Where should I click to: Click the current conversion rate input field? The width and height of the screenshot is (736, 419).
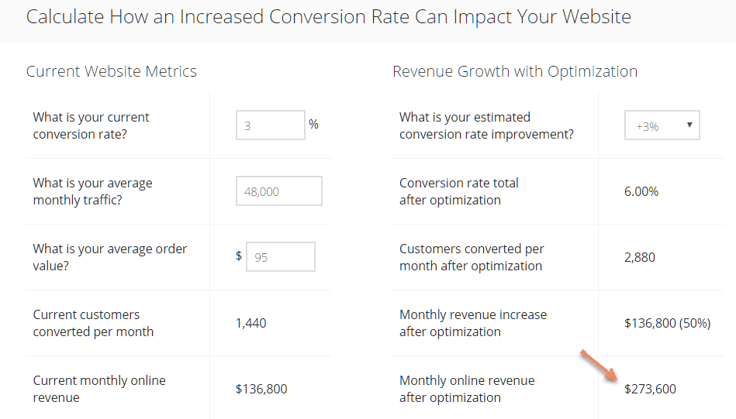[271, 125]
